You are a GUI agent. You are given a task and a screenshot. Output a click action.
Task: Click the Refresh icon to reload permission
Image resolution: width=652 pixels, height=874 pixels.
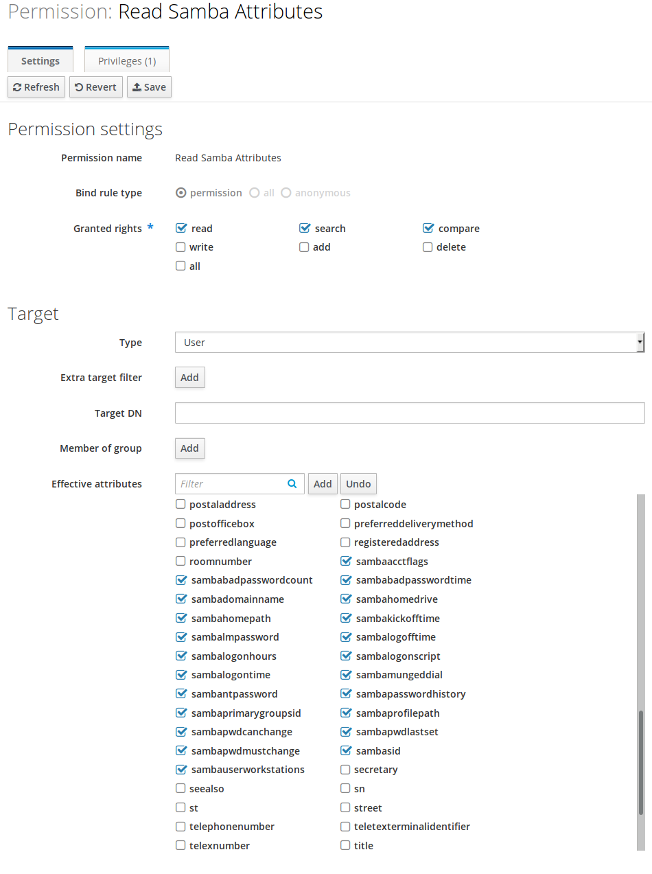(16, 87)
